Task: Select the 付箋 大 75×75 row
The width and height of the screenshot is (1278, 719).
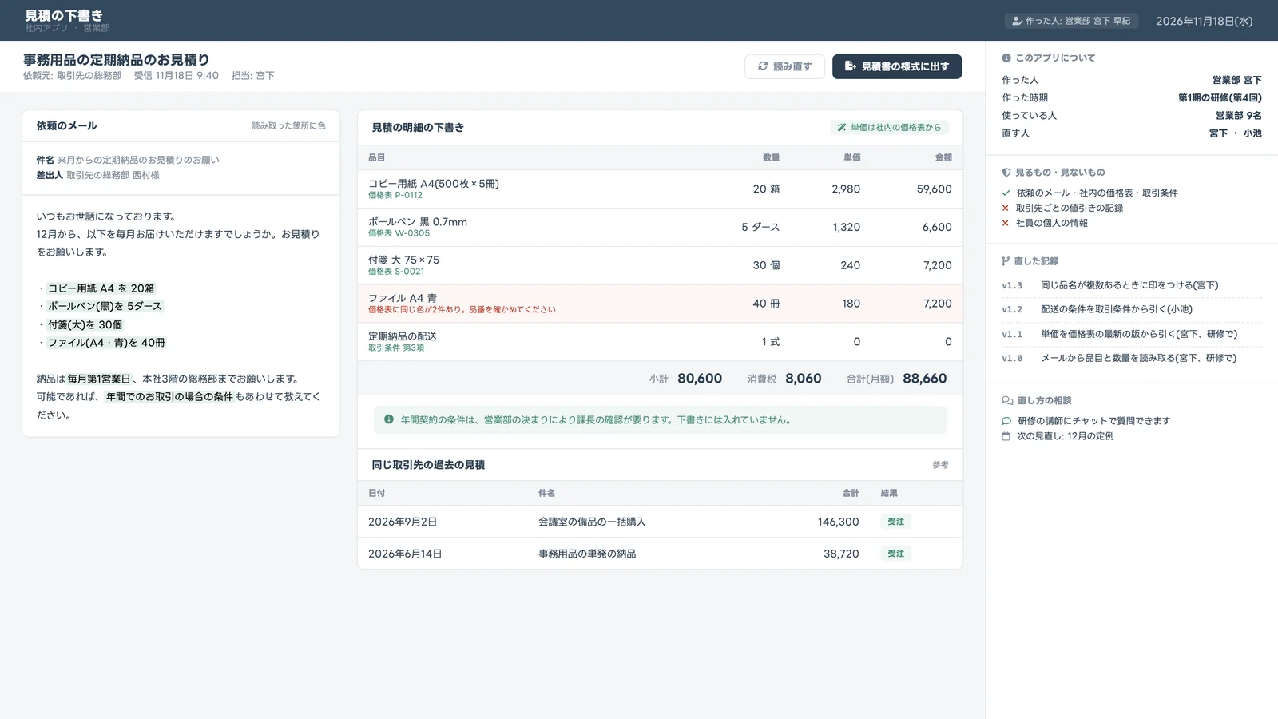Action: pos(660,265)
